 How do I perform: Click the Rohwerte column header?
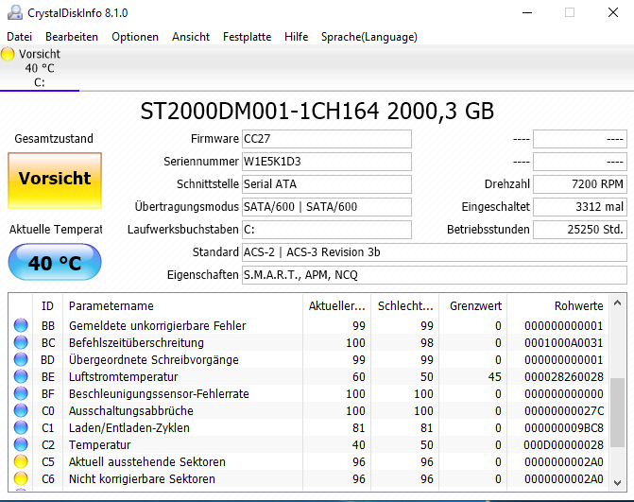coord(558,305)
